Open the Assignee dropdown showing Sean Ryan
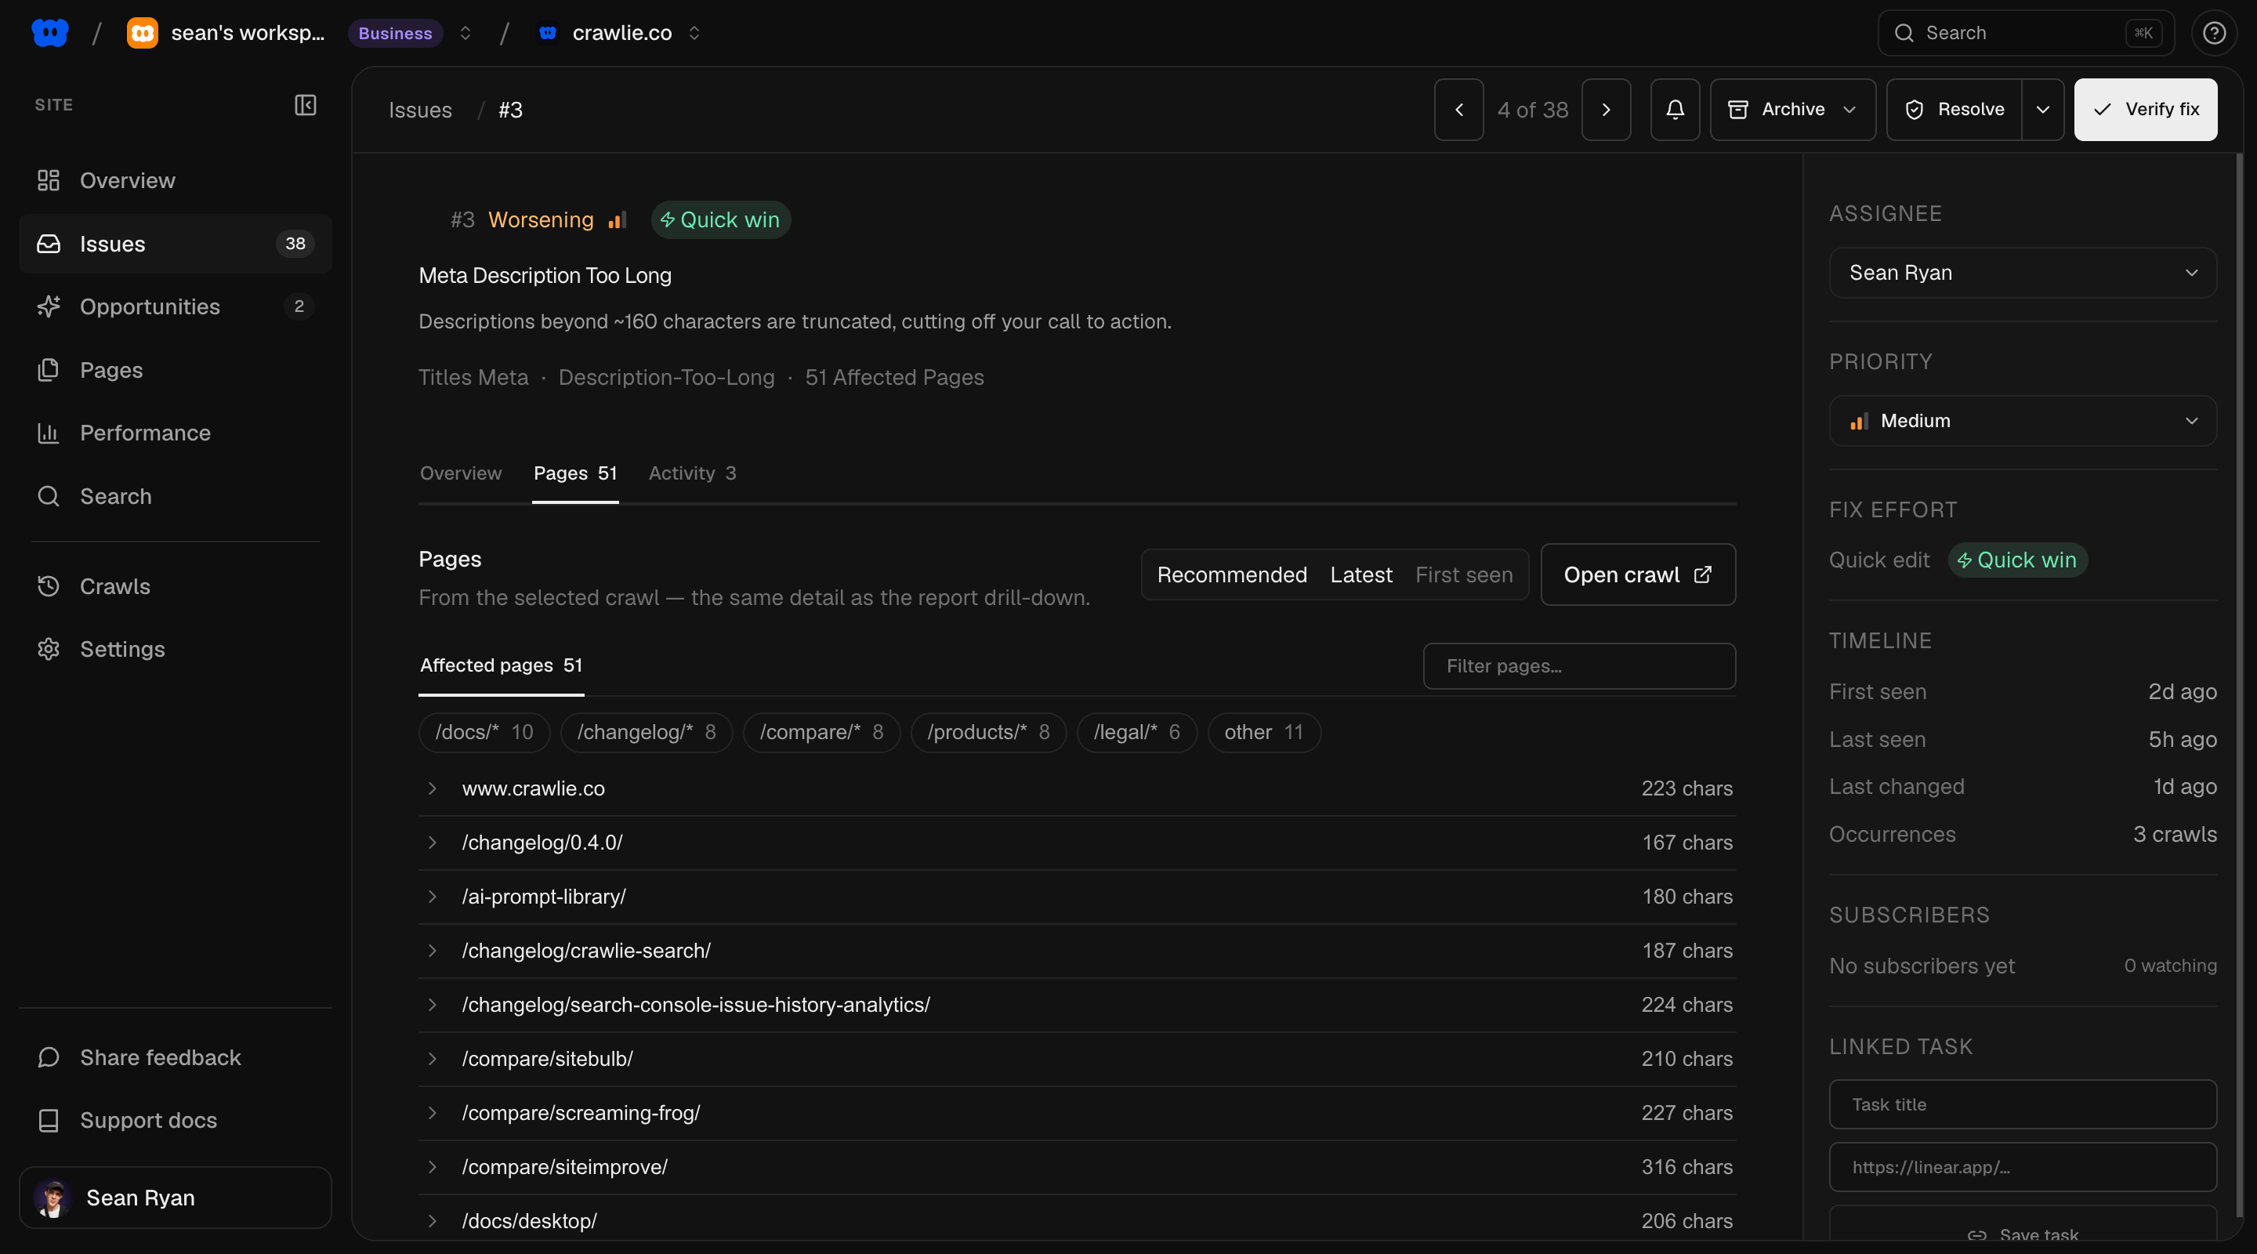Viewport: 2257px width, 1254px height. (2022, 274)
